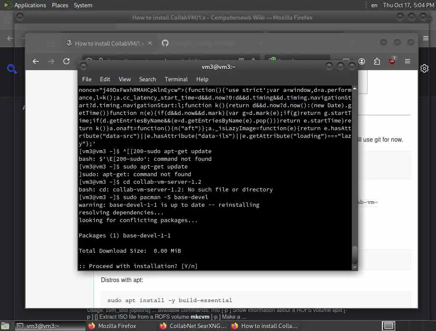Open the Firefox extensions puzzle icon

click(x=377, y=61)
